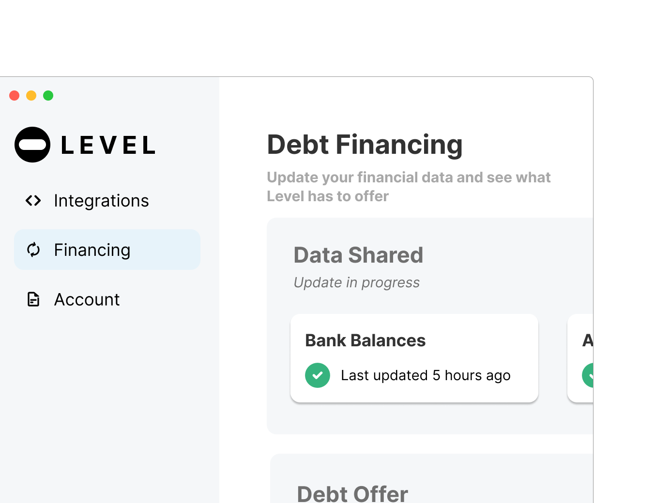Click the Level logo circle icon

pos(32,145)
